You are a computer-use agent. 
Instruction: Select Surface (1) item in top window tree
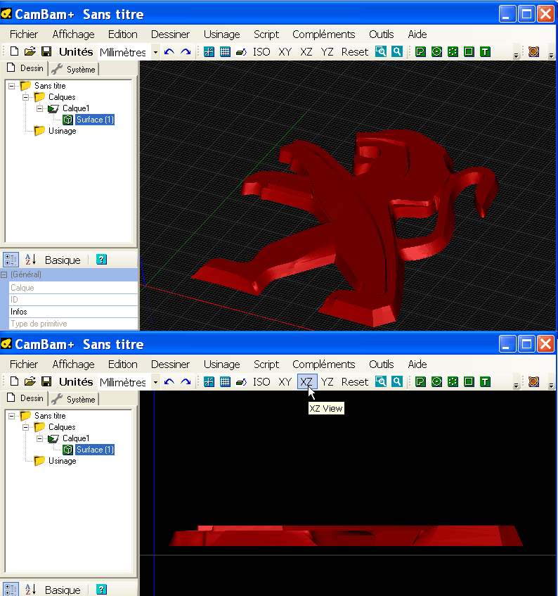[x=95, y=120]
